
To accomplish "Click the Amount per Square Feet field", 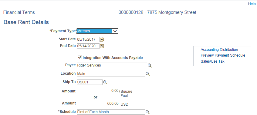I will click(98, 91).
